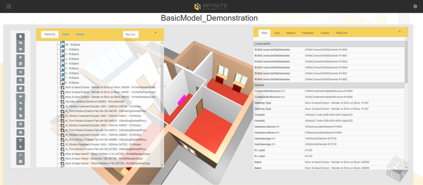This screenshot has width=423, height=185.
Task: Collapse the properties panel with arrow
Action: (x=399, y=31)
